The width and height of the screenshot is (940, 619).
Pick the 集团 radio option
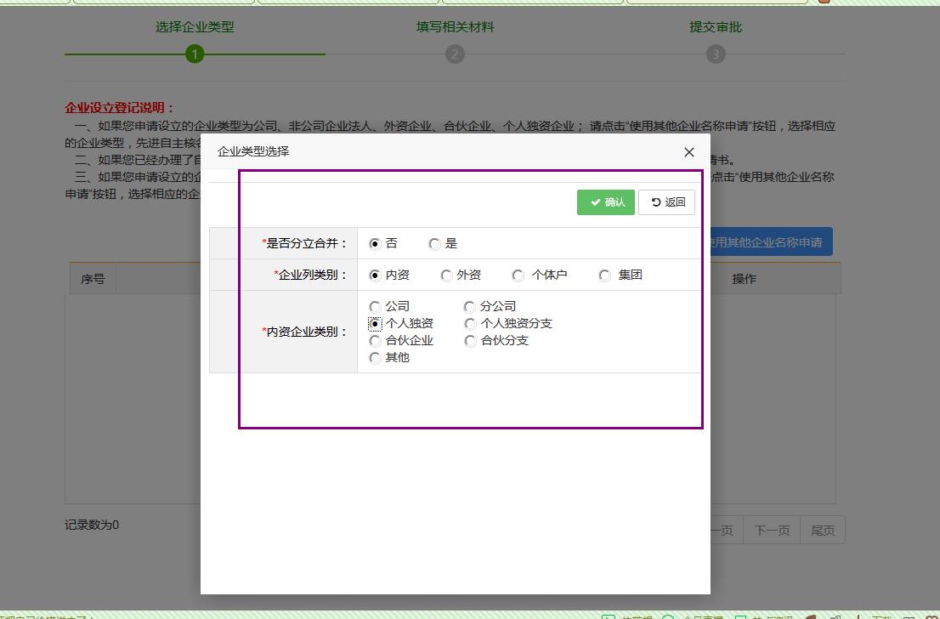605,275
